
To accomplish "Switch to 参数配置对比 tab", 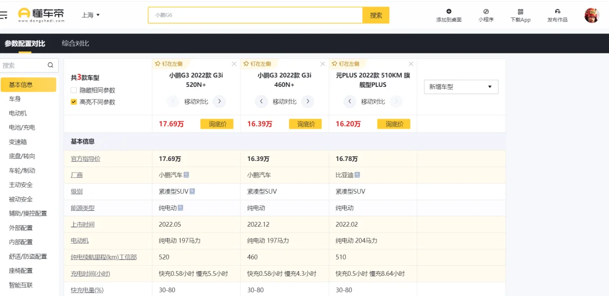I will point(25,43).
